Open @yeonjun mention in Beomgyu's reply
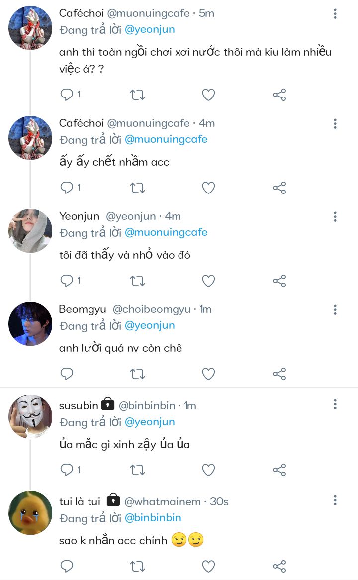The width and height of the screenshot is (358, 580). pyautogui.click(x=150, y=325)
